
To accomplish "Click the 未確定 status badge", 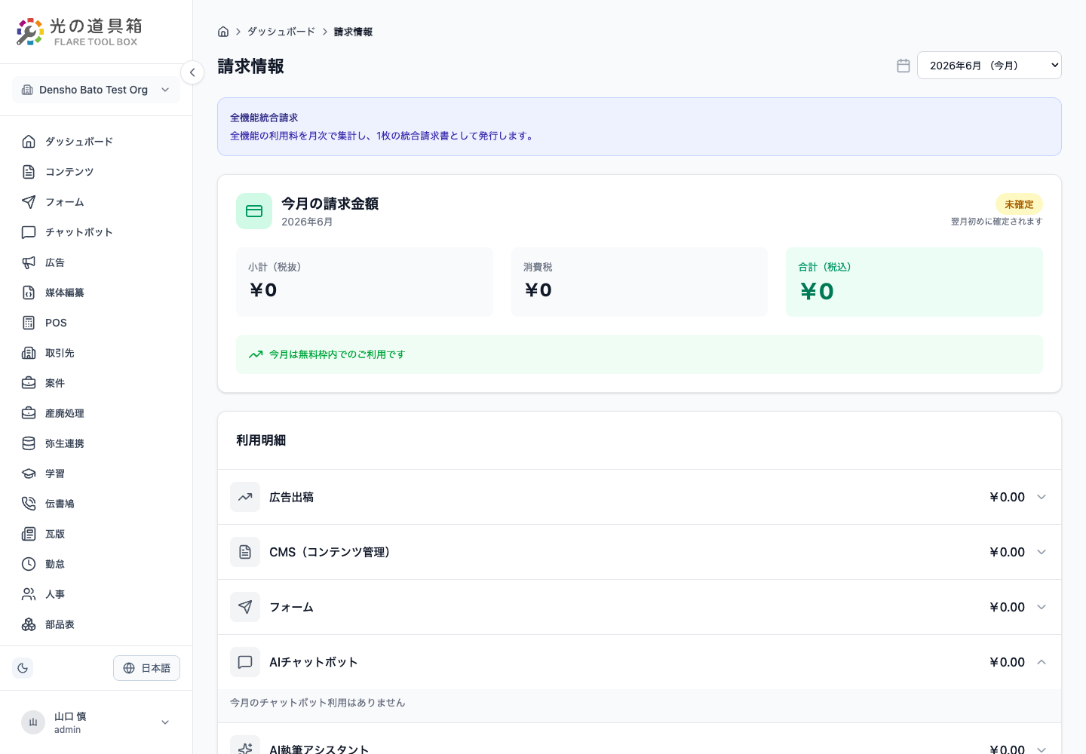I will pos(1019,204).
